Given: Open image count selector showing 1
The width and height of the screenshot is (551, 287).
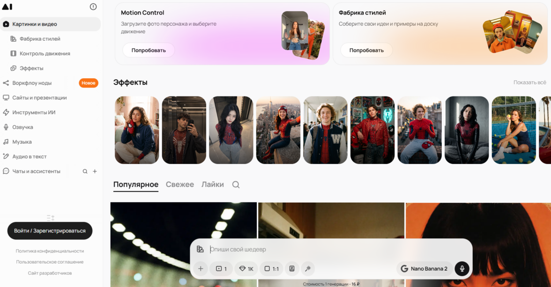Looking at the screenshot, I should [221, 269].
